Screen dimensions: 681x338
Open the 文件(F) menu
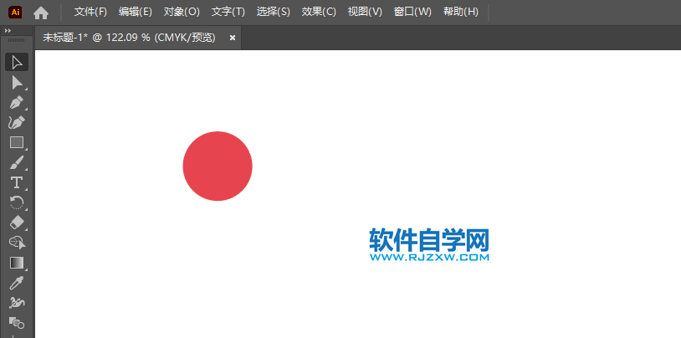[90, 13]
